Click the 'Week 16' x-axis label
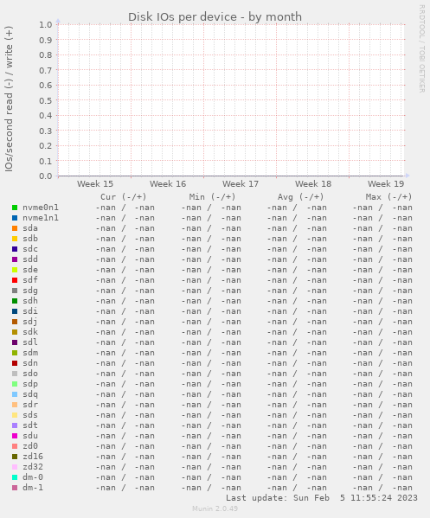The height and width of the screenshot is (518, 430). pos(168,184)
